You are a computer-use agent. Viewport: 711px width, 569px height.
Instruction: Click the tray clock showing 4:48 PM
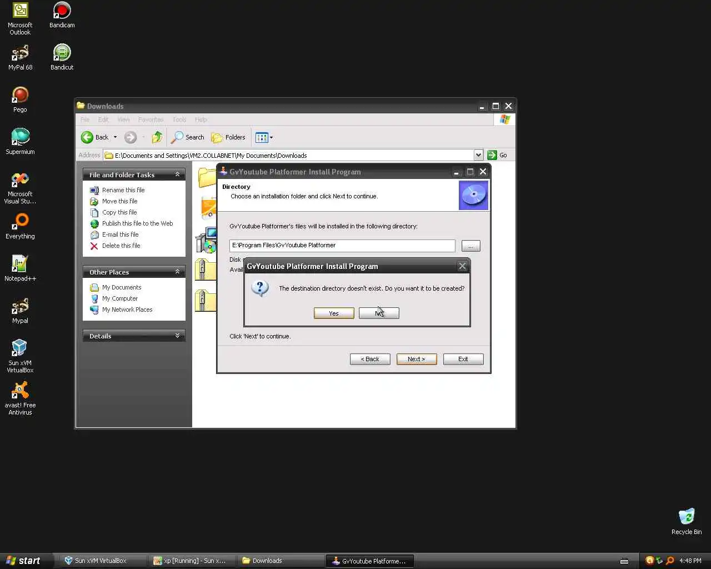690,561
